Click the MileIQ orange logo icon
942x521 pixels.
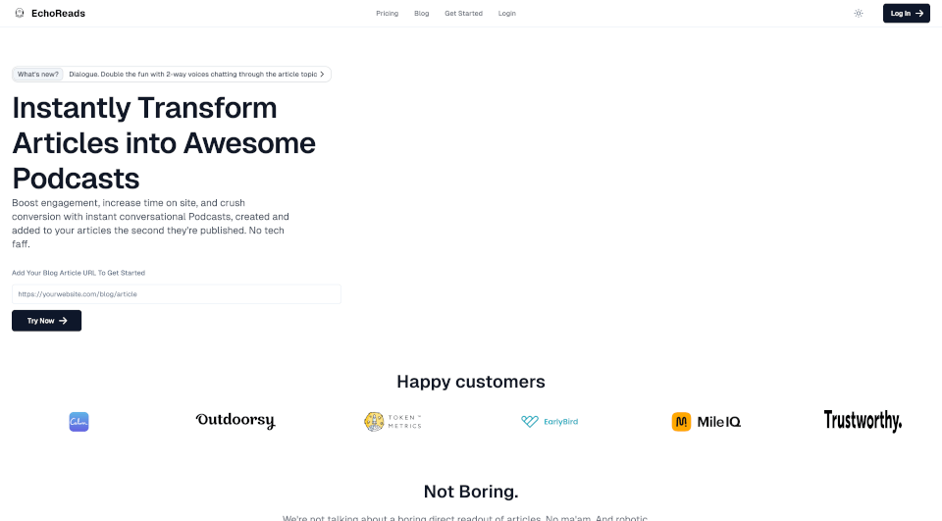pyautogui.click(x=681, y=422)
